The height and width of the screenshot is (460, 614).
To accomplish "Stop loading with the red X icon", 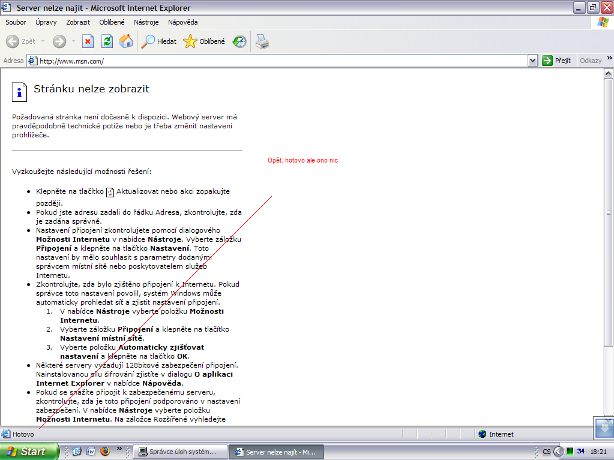I will tap(88, 41).
